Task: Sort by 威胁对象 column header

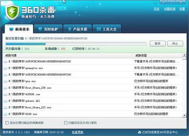Action: point(67,55)
